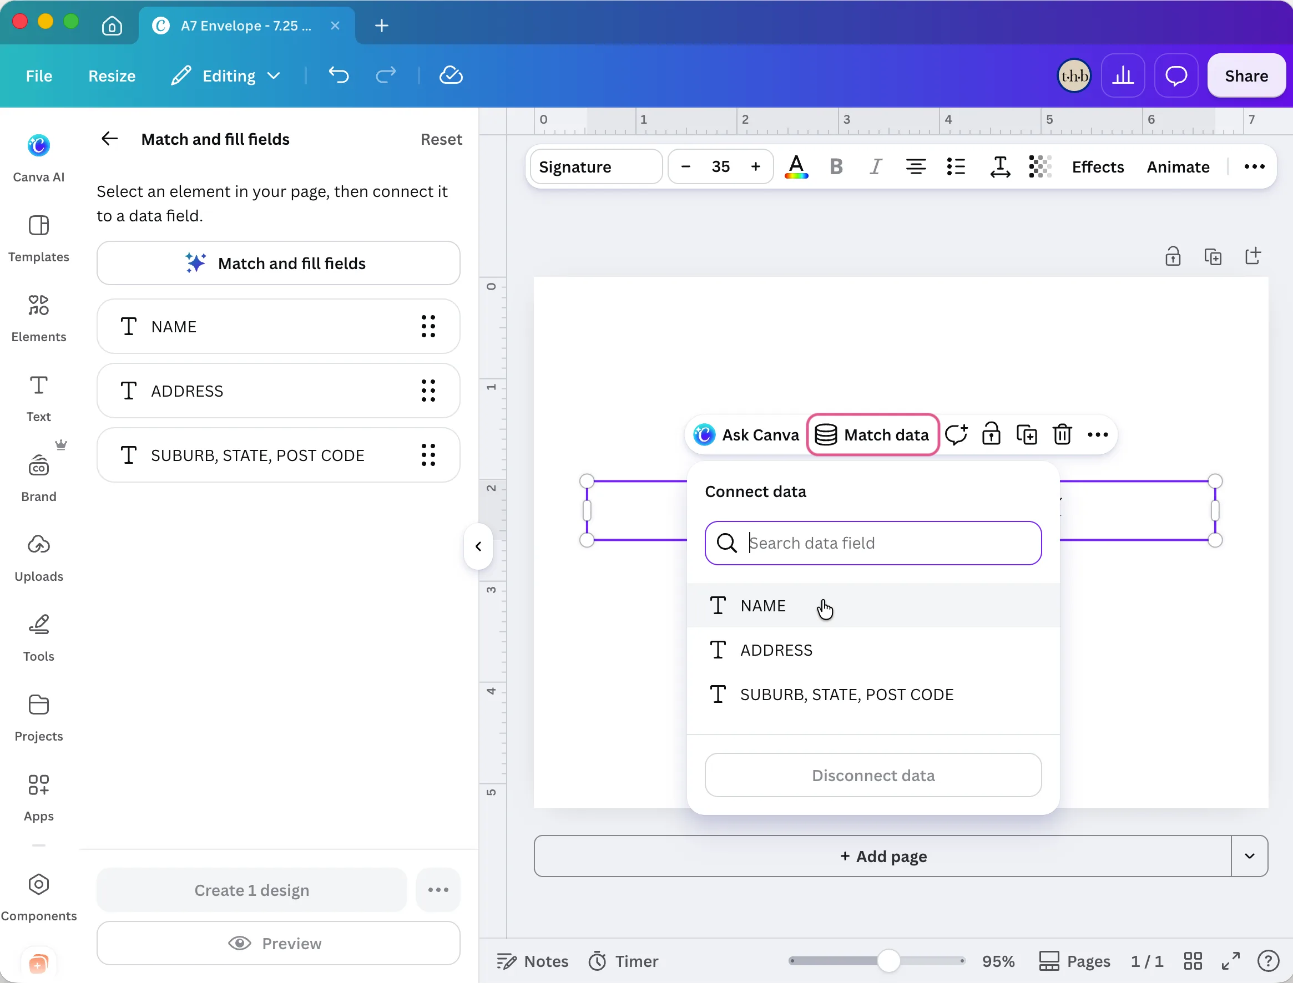Click the lock icon in floating toolbar

click(x=991, y=434)
